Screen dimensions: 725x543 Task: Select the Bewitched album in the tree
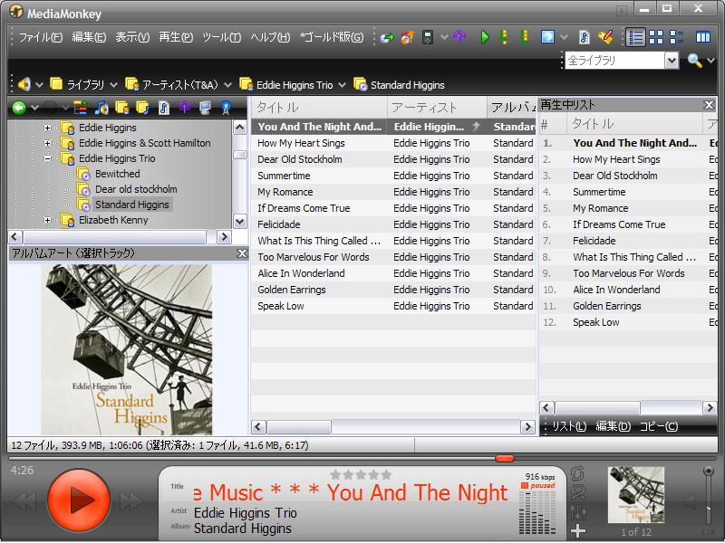point(117,174)
